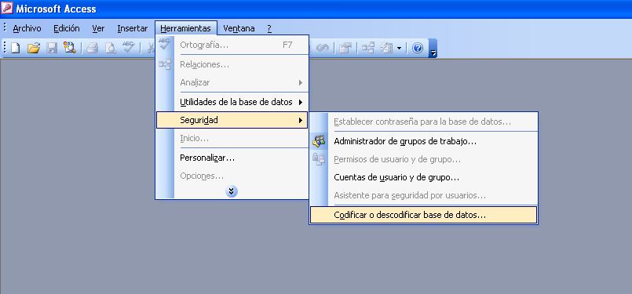Screen dimensions: 632x294
Task: Click the blue Help question mark icon
Action: click(x=418, y=49)
